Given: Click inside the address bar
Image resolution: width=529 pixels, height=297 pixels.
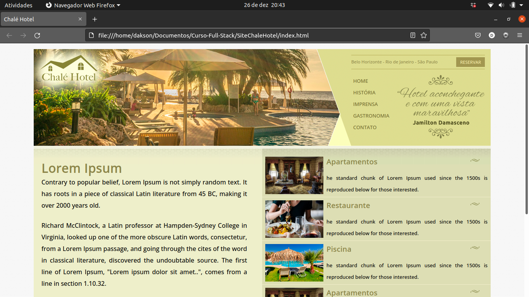Looking at the screenshot, I should coord(232,35).
